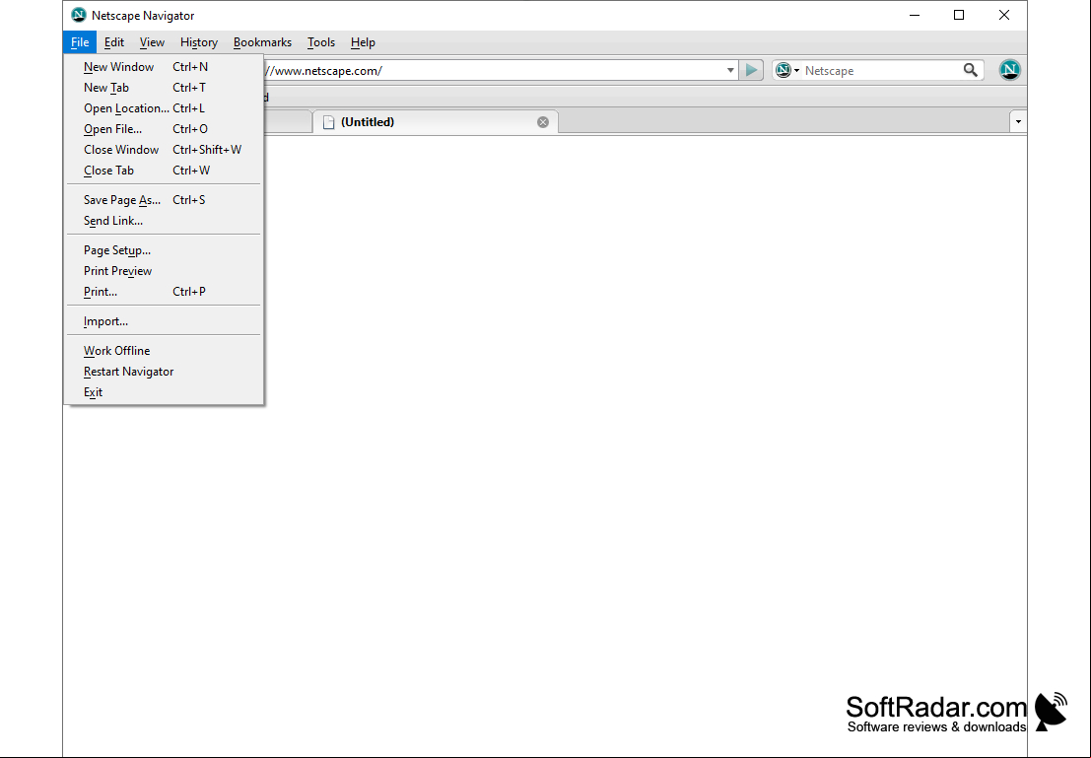The image size is (1091, 758).
Task: Open the Bookmarks menu
Action: (262, 42)
